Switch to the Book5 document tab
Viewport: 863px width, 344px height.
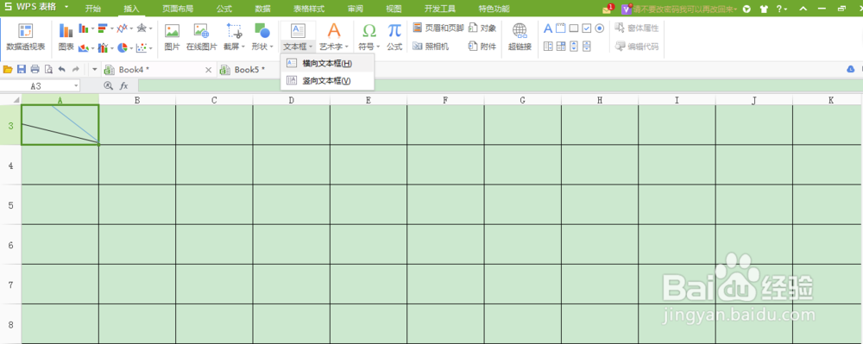click(x=249, y=70)
